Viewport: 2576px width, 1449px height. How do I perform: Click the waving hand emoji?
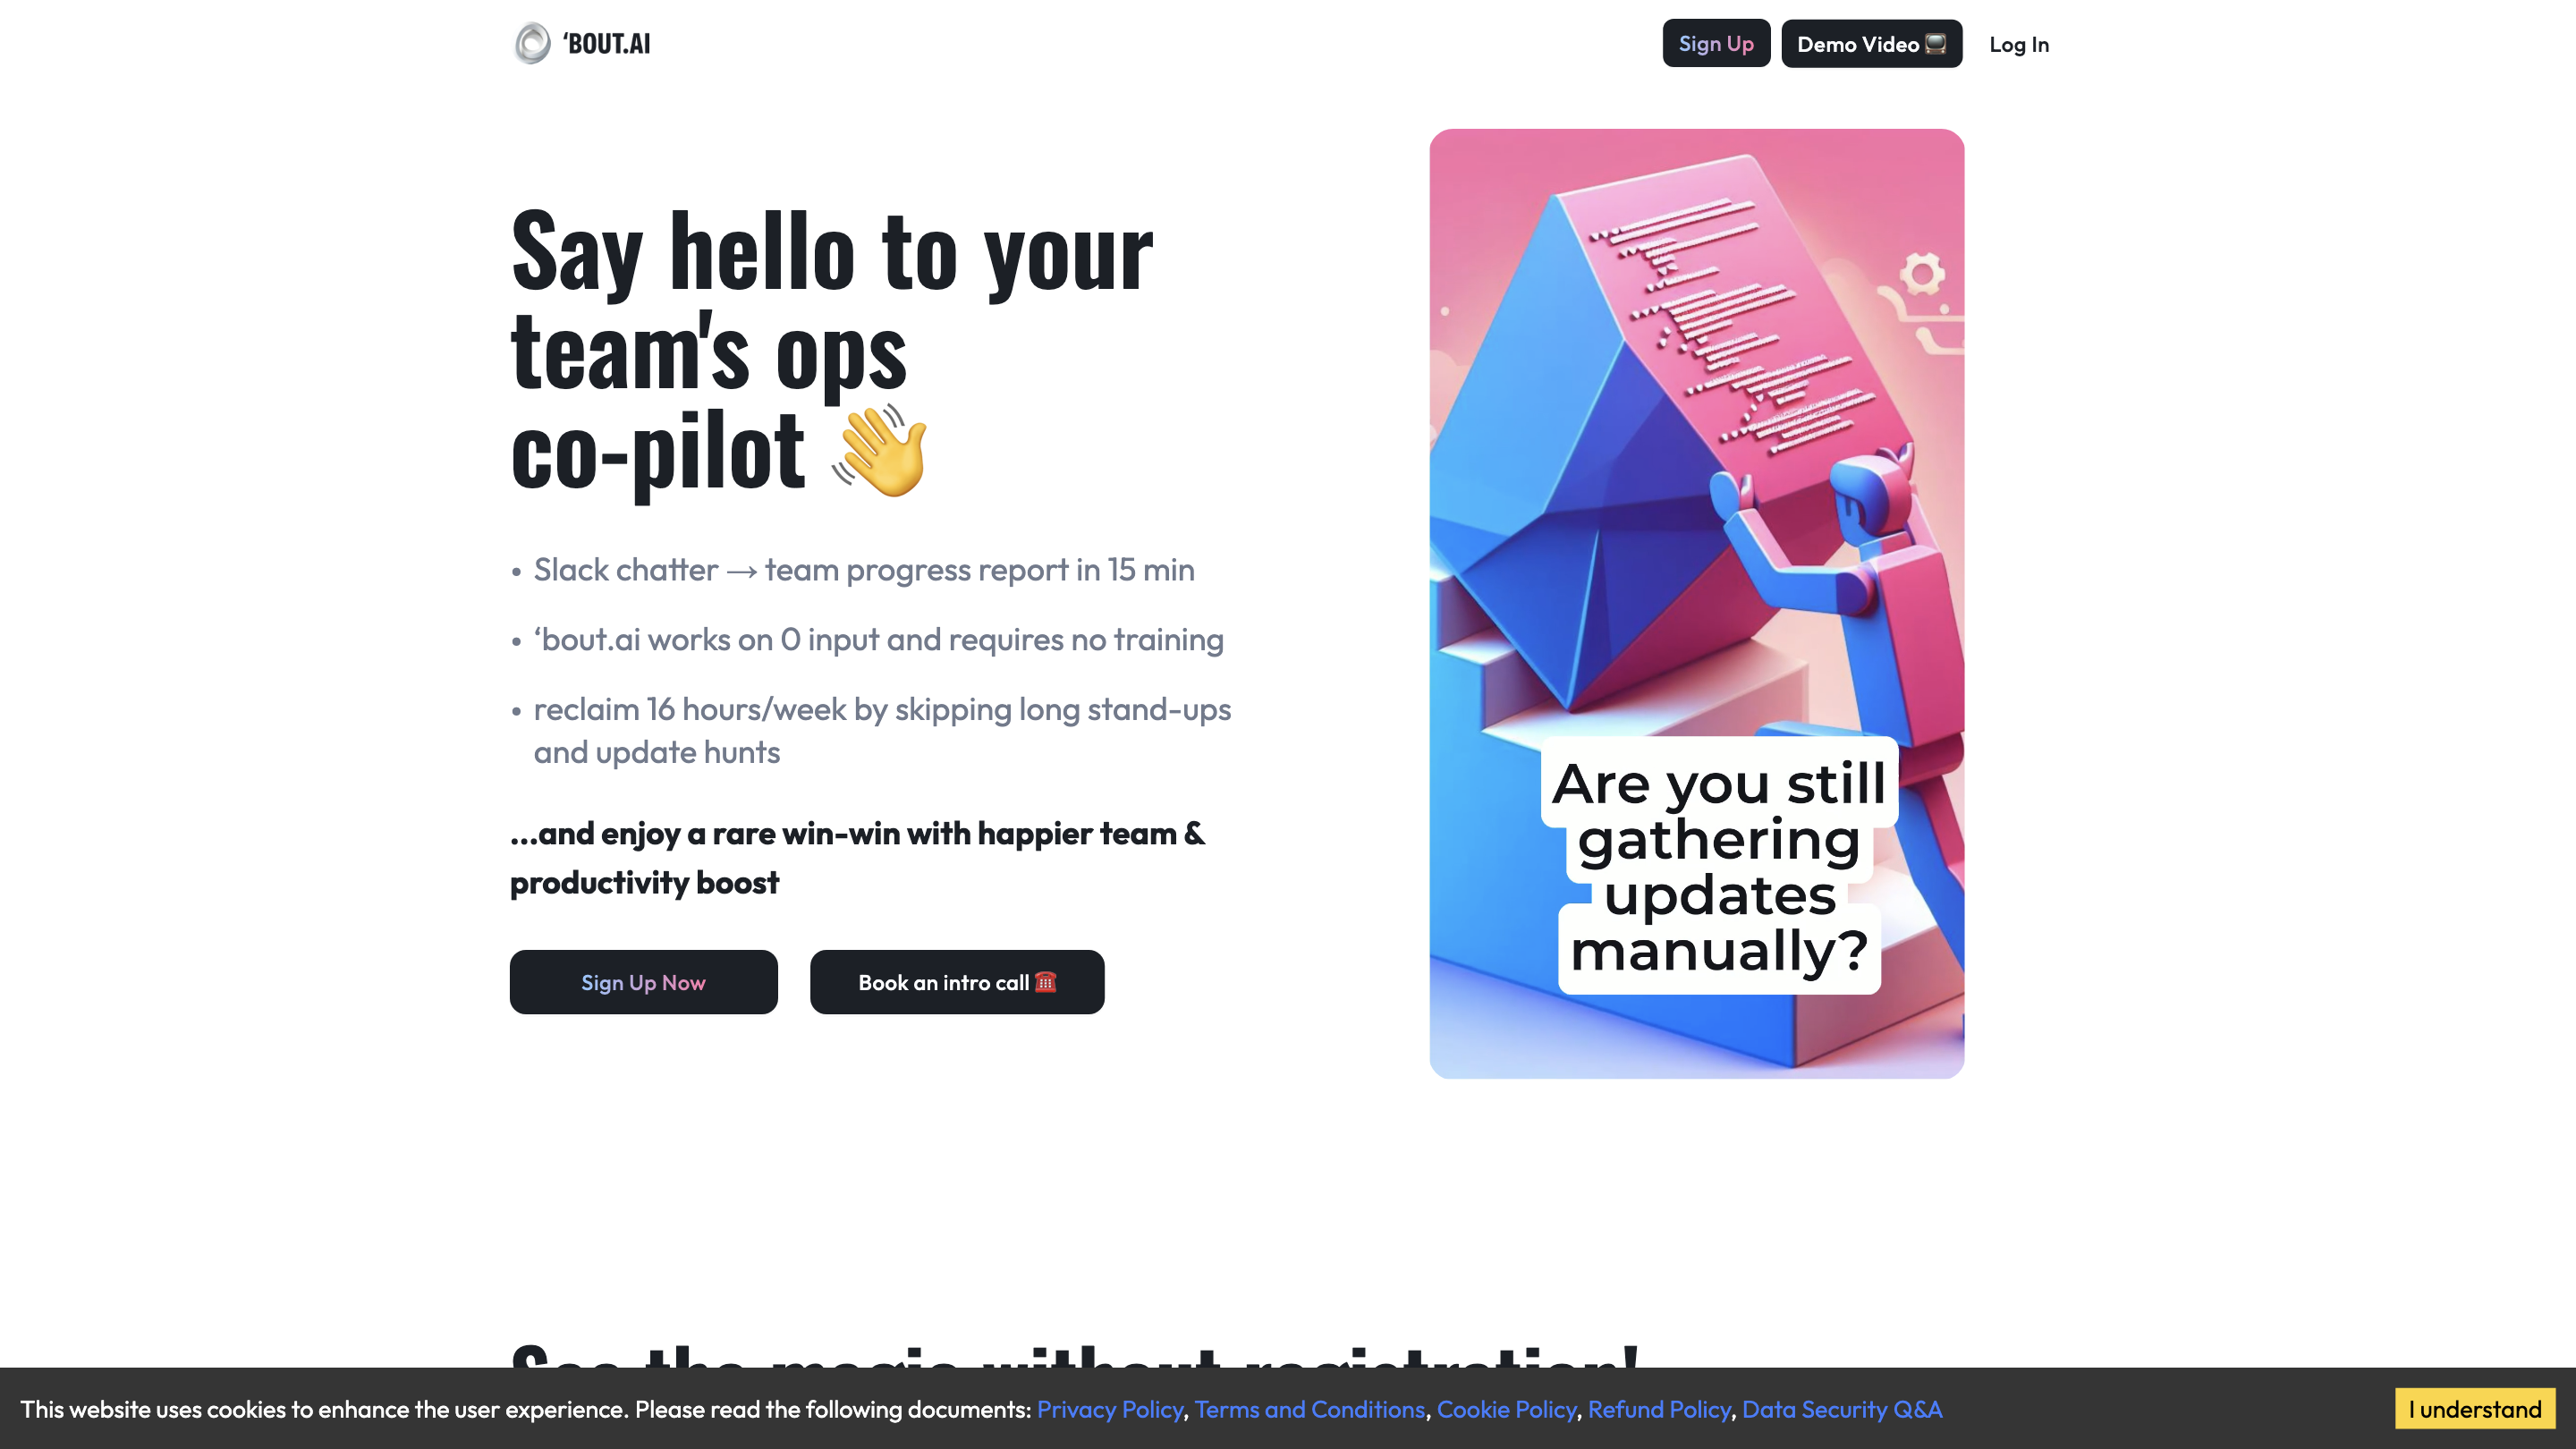point(880,451)
